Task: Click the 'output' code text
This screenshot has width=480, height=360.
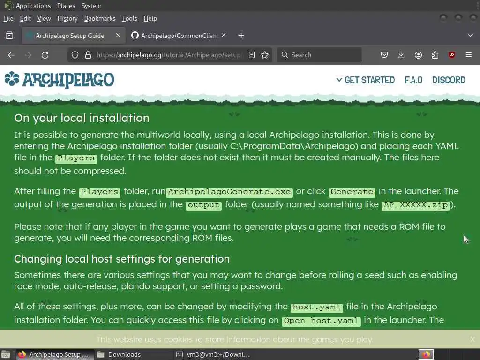Action: [x=203, y=205]
